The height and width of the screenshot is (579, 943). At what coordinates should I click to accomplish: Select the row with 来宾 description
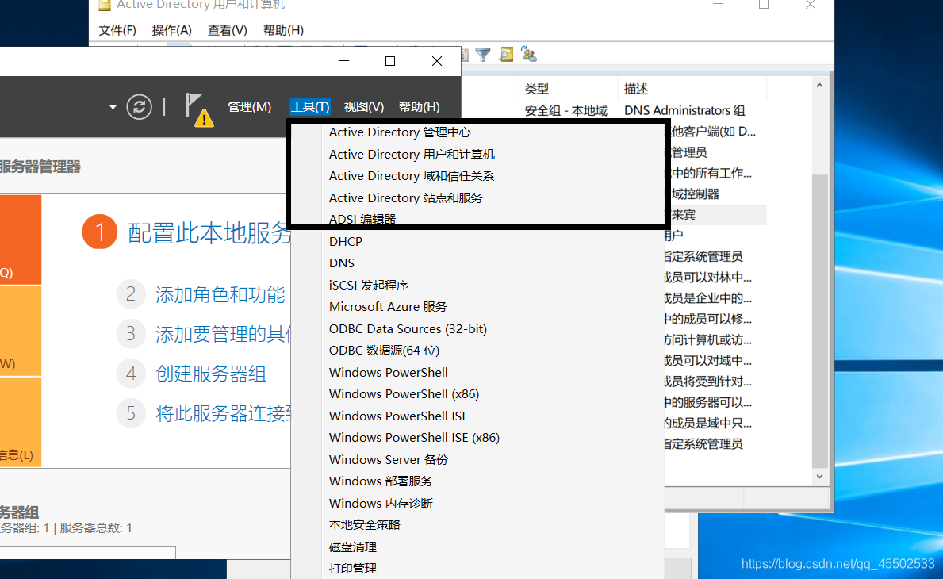[715, 215]
